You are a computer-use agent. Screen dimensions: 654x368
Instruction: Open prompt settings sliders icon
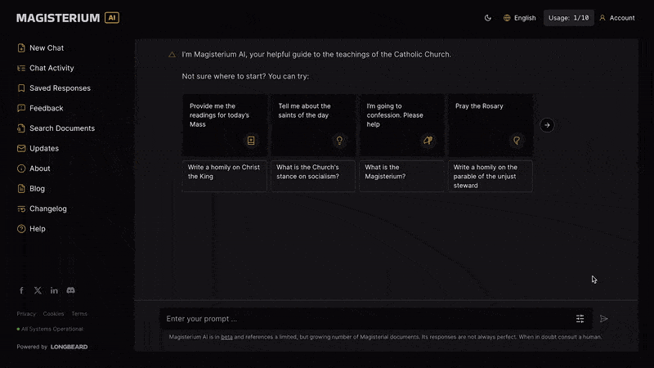point(580,319)
